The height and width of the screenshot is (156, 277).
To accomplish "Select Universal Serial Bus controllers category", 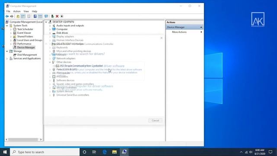I will pos(73,95).
